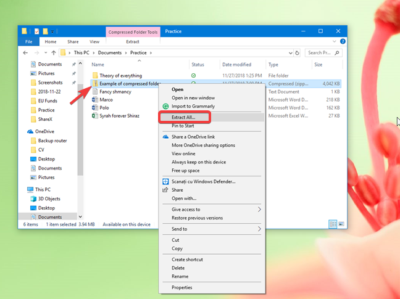Open the File menu tab
Viewport: 400px width, 299px height.
pos(28,41)
